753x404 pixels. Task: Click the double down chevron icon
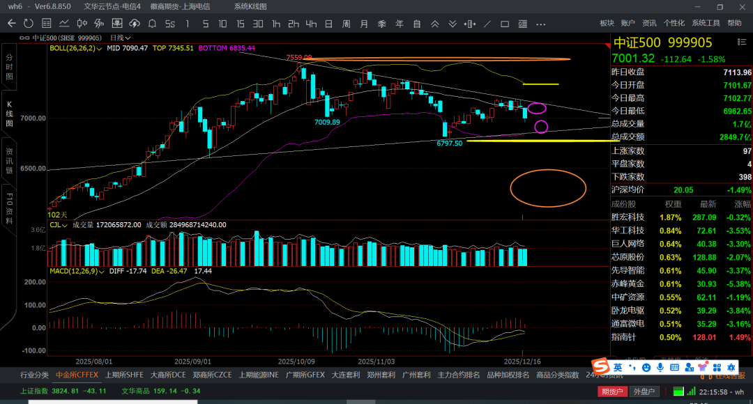452,24
